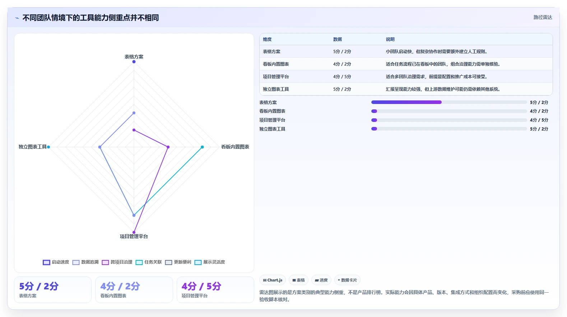Click the 看板内置图表 progress bar
Screen dimensions: 567x317
point(449,111)
